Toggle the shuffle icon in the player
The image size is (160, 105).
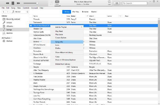tap(57, 2)
